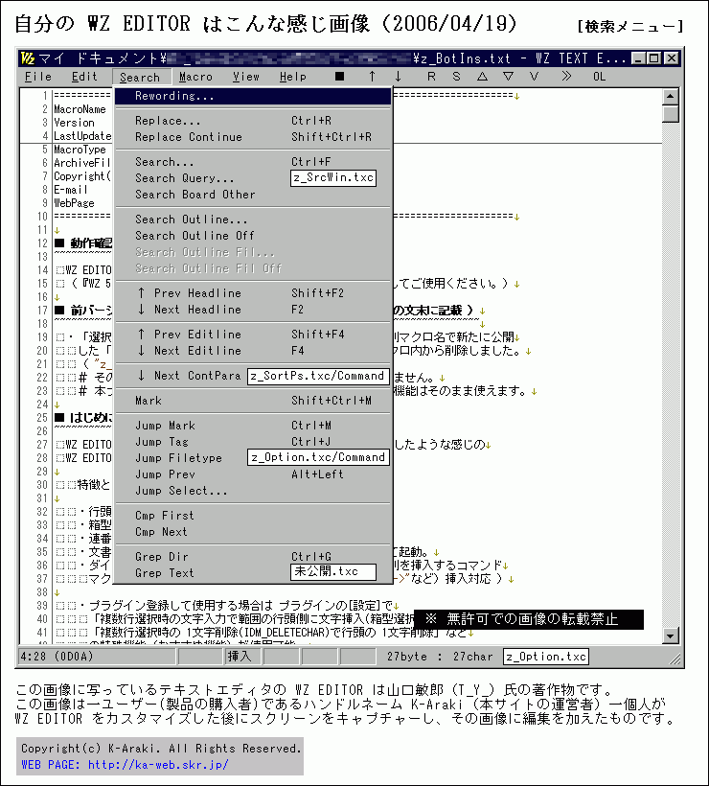Click line 9 WebPage text
This screenshot has height=786, width=709.
74,203
